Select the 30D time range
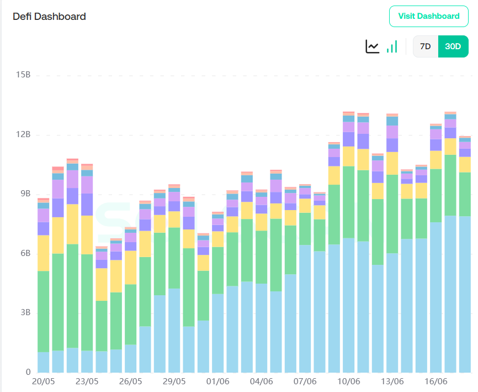The image size is (478, 392). (453, 46)
